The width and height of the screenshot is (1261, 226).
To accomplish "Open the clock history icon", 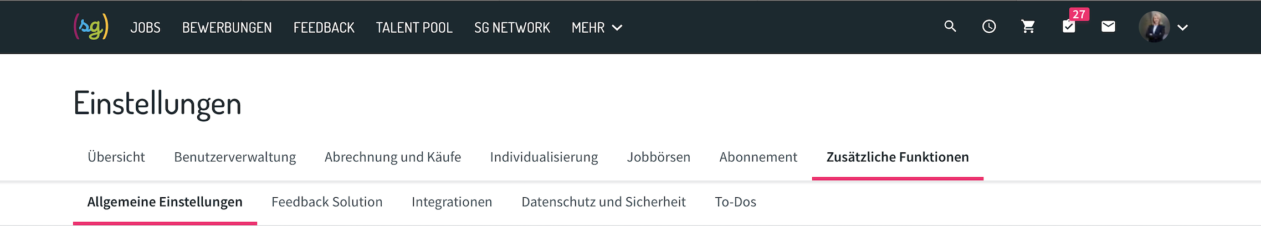I will point(989,27).
